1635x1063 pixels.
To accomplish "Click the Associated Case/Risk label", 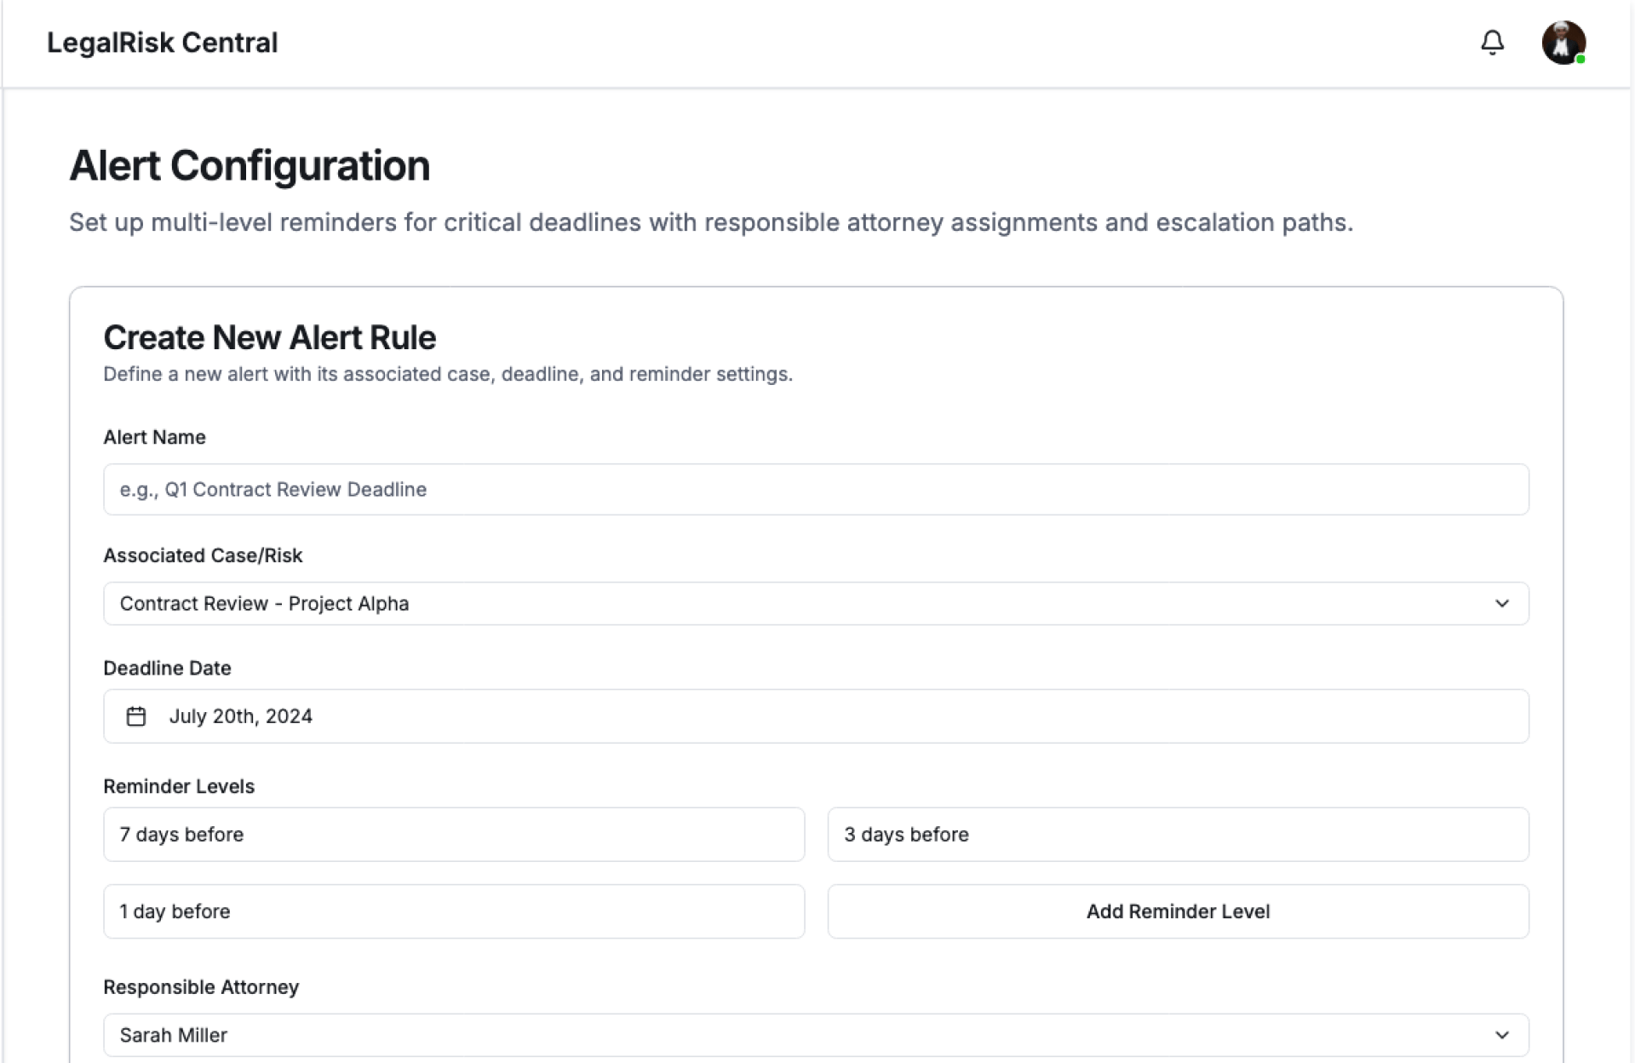I will pyautogui.click(x=203, y=555).
